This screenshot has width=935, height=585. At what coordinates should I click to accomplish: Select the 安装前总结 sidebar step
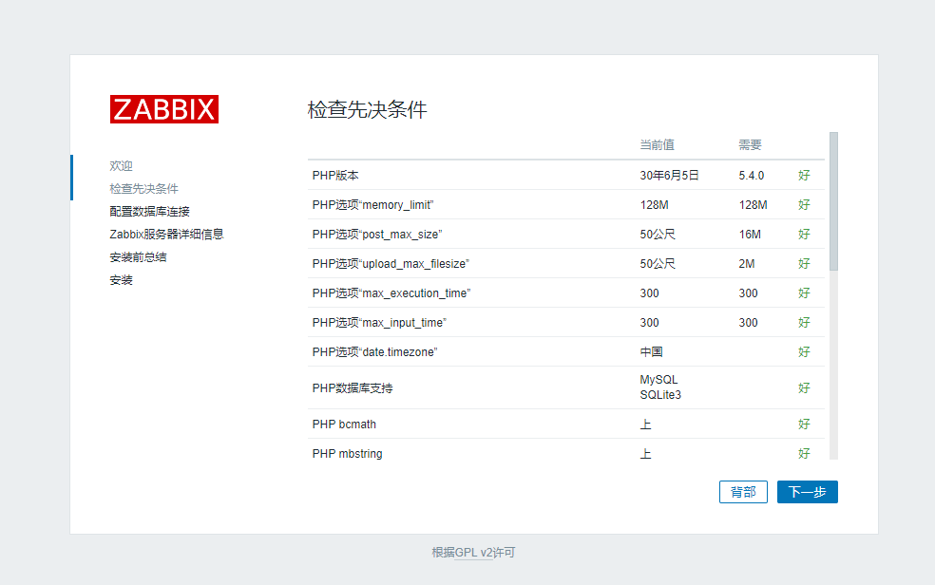pyautogui.click(x=138, y=257)
